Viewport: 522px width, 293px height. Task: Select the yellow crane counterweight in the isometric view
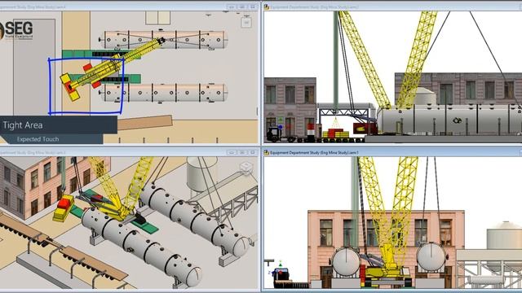point(64,208)
